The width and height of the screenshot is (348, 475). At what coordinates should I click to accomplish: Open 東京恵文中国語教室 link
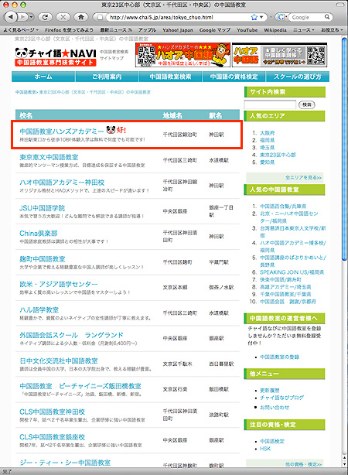tap(49, 157)
